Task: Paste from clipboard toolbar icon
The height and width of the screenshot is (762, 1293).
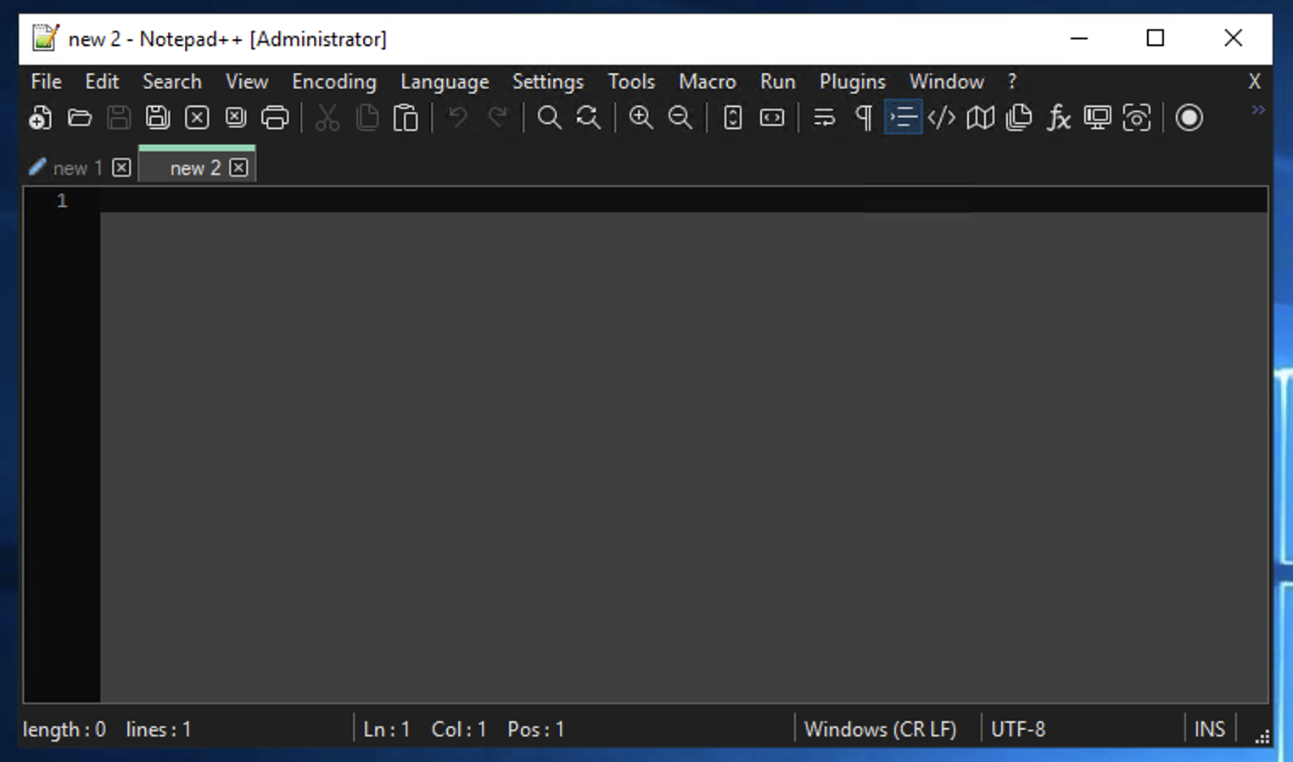Action: [406, 117]
